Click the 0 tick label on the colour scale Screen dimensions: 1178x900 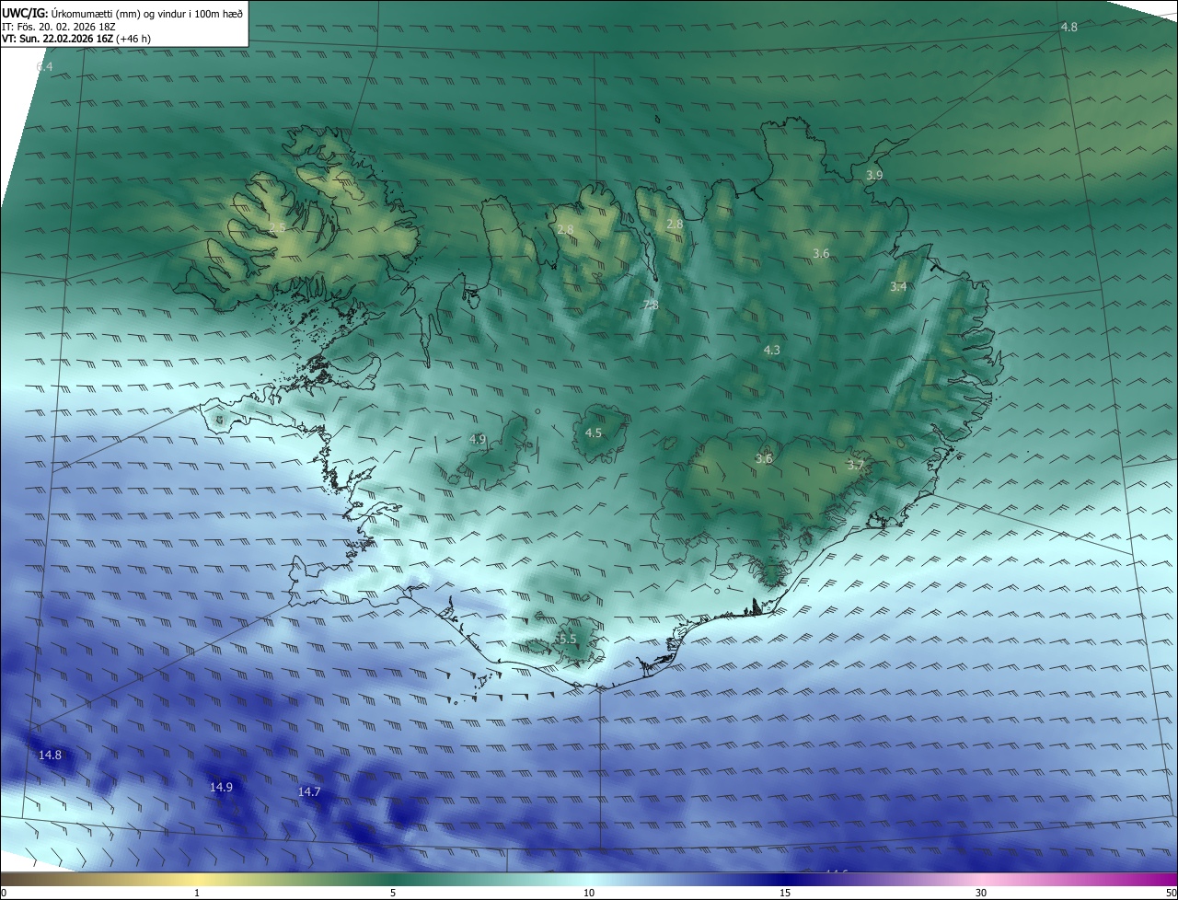point(4,893)
